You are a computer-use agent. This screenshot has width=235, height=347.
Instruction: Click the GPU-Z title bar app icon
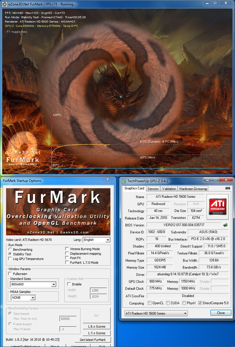pyautogui.click(x=124, y=181)
